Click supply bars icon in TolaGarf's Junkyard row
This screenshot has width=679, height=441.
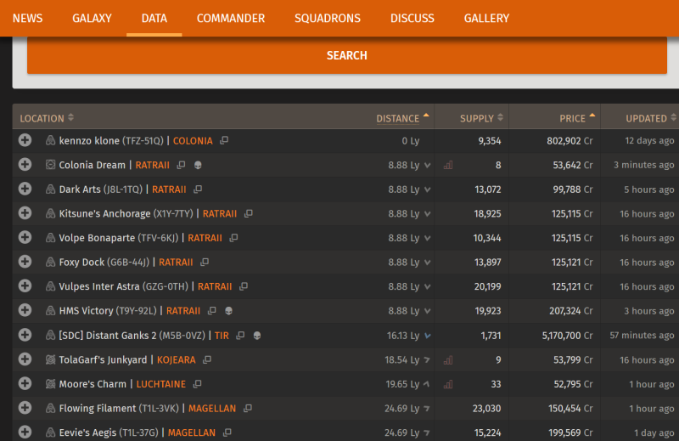click(x=448, y=360)
